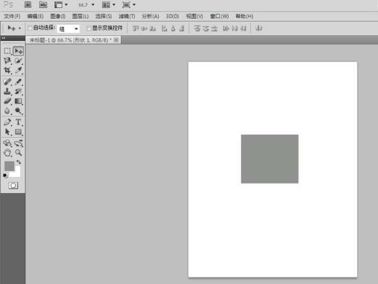This screenshot has height=284, width=378.
Task: Check the 显示变换控件 option
Action: coord(89,28)
